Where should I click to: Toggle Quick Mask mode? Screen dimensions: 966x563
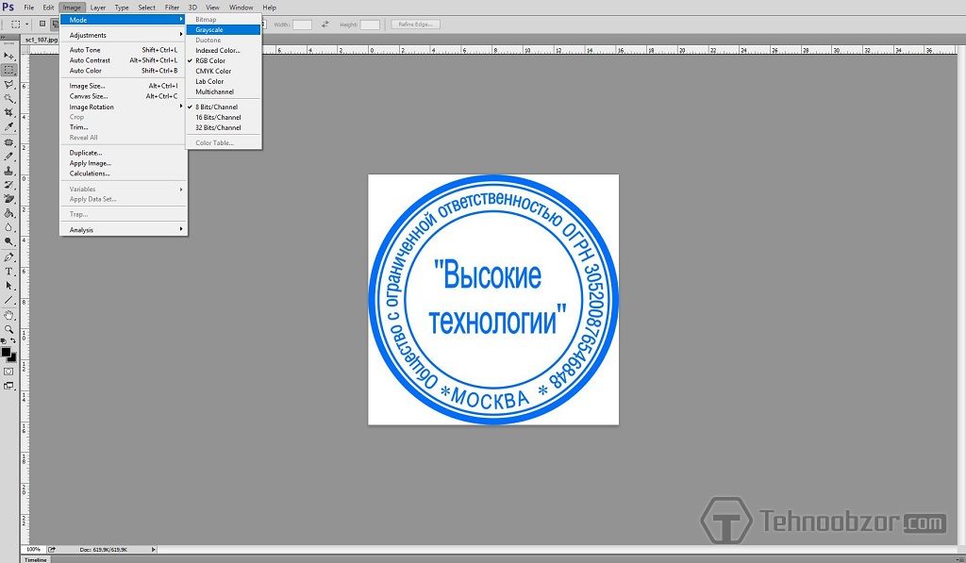tap(8, 372)
